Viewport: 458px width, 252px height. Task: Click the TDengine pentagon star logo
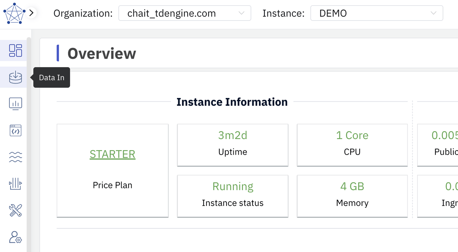click(14, 13)
